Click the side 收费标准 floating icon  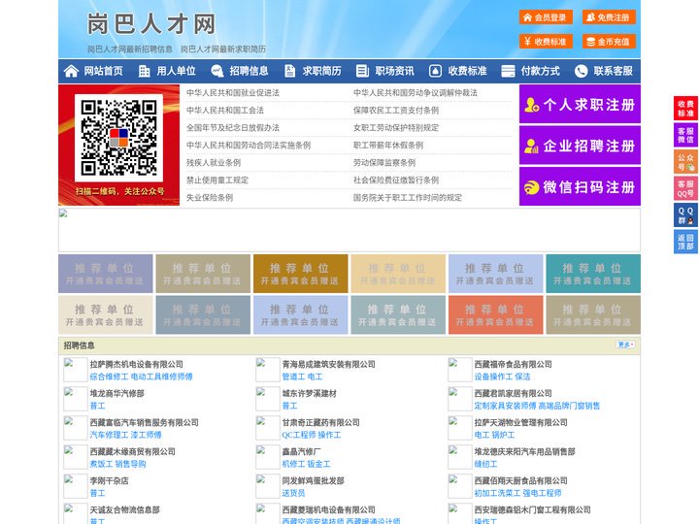(x=685, y=109)
